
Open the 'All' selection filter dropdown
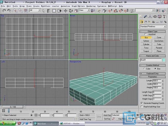pos(39,10)
